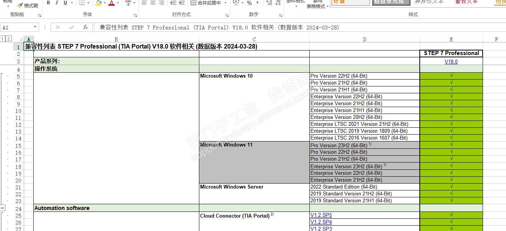Increase indent
Viewport: 506px width, 231px height.
coord(182,3)
